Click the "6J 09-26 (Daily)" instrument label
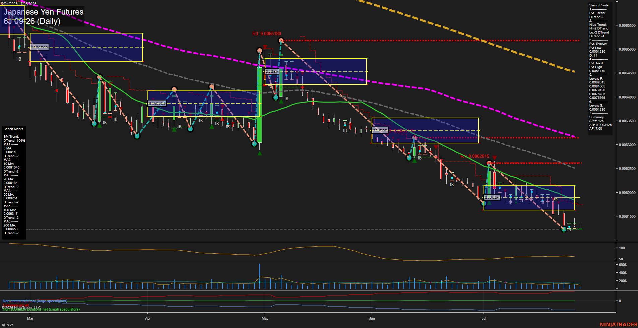The height and width of the screenshot is (328, 638). pos(32,21)
